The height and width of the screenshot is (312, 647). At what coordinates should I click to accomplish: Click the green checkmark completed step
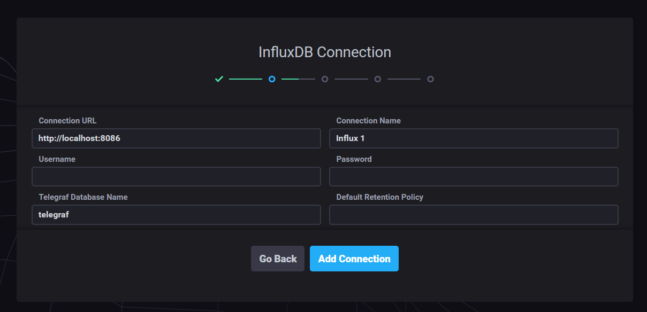click(219, 79)
